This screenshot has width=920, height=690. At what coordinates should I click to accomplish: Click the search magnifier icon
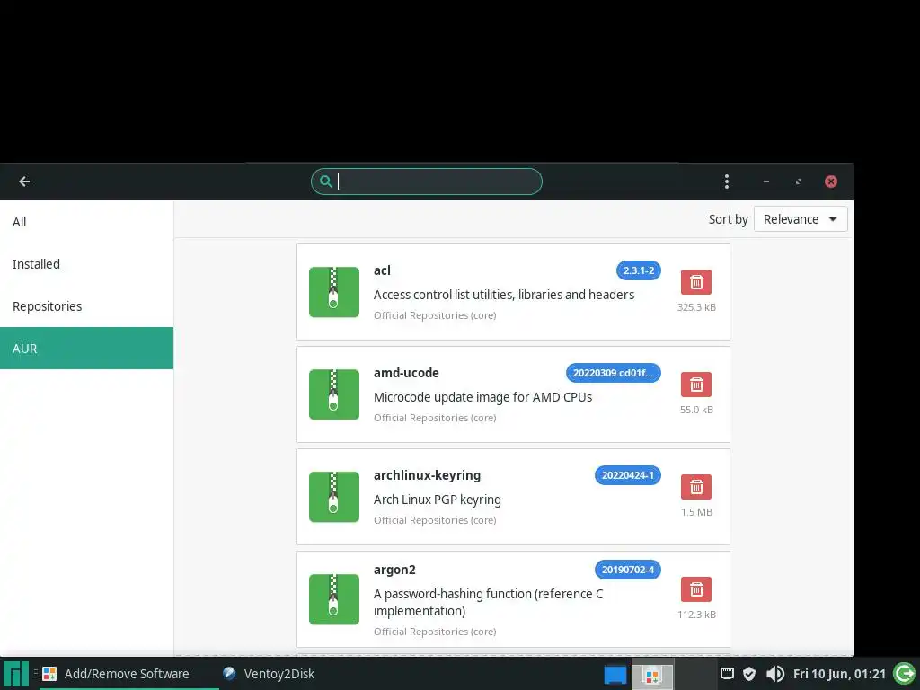coord(325,181)
